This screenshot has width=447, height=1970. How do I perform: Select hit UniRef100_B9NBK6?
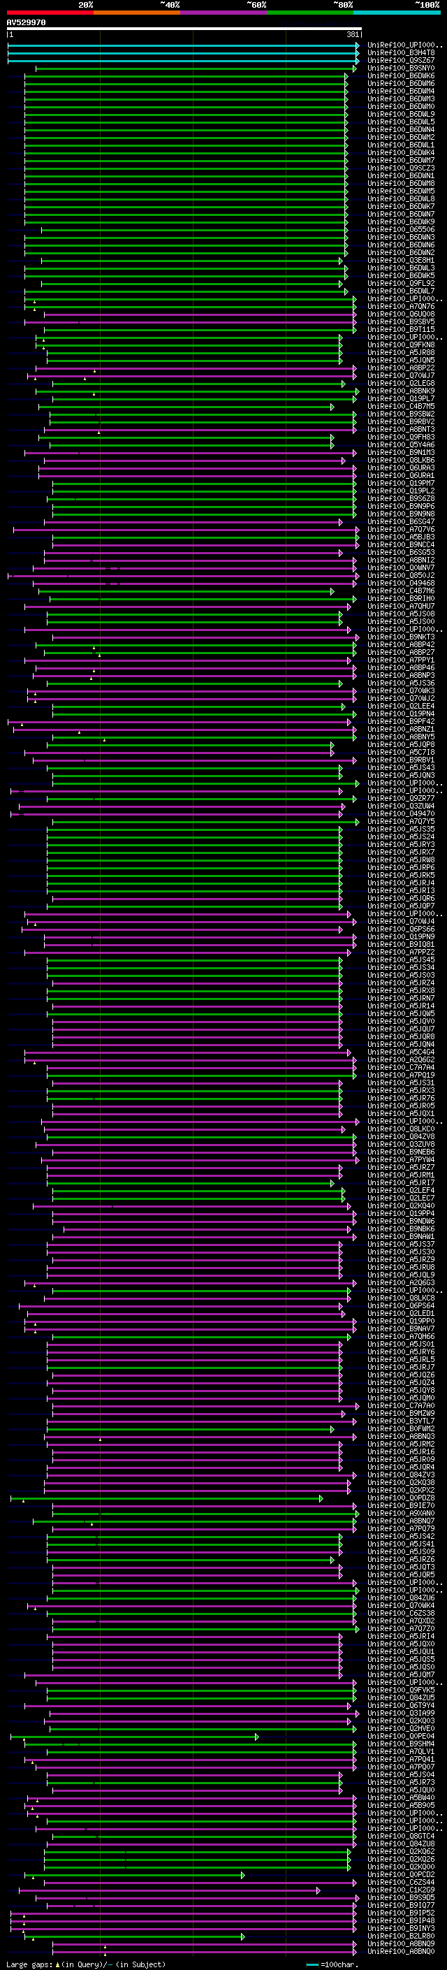click(x=401, y=1229)
